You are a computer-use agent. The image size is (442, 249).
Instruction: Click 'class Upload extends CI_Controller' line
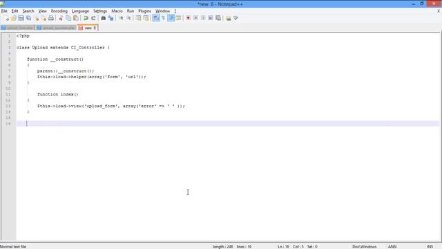pos(63,48)
